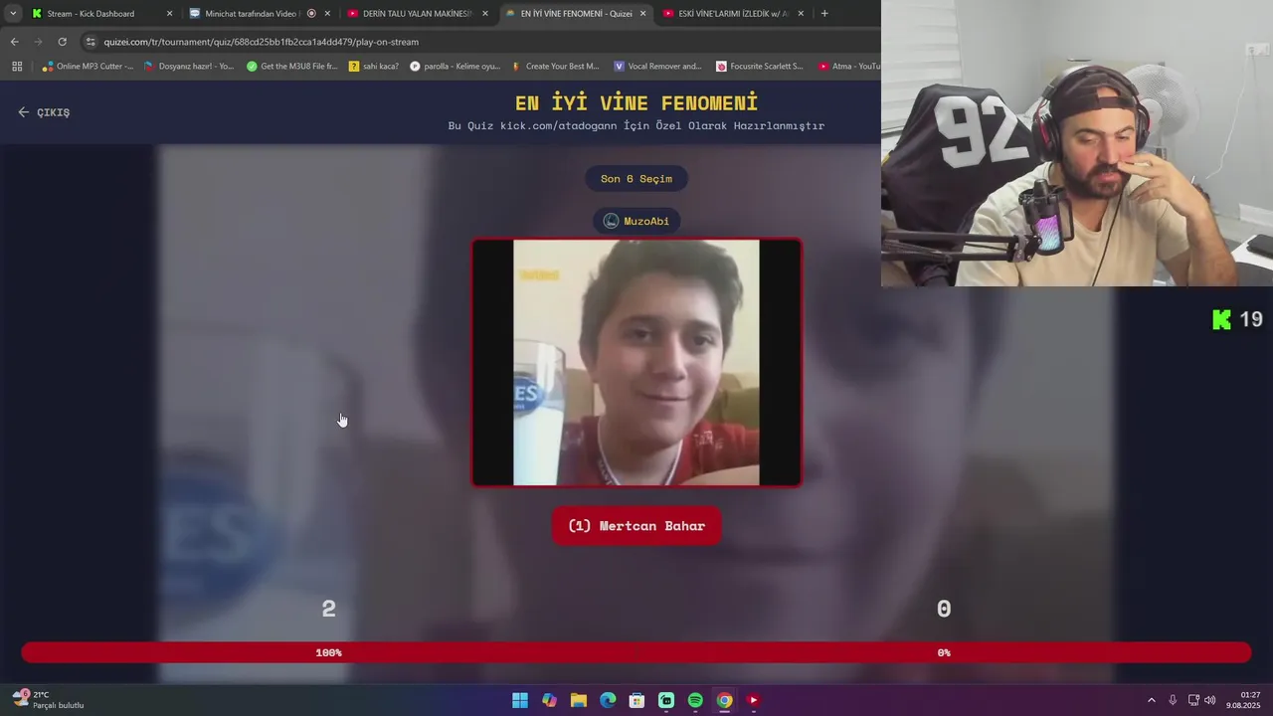Open the Chrome tab search dropdown

[12, 14]
